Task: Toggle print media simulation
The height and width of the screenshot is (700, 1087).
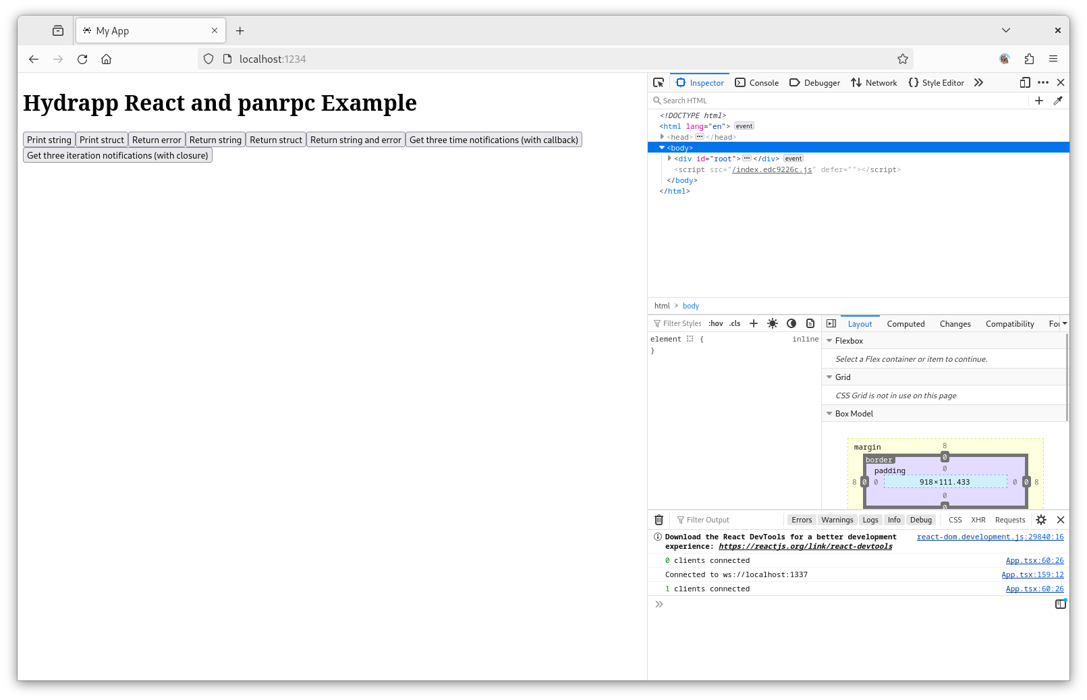Action: click(x=810, y=323)
